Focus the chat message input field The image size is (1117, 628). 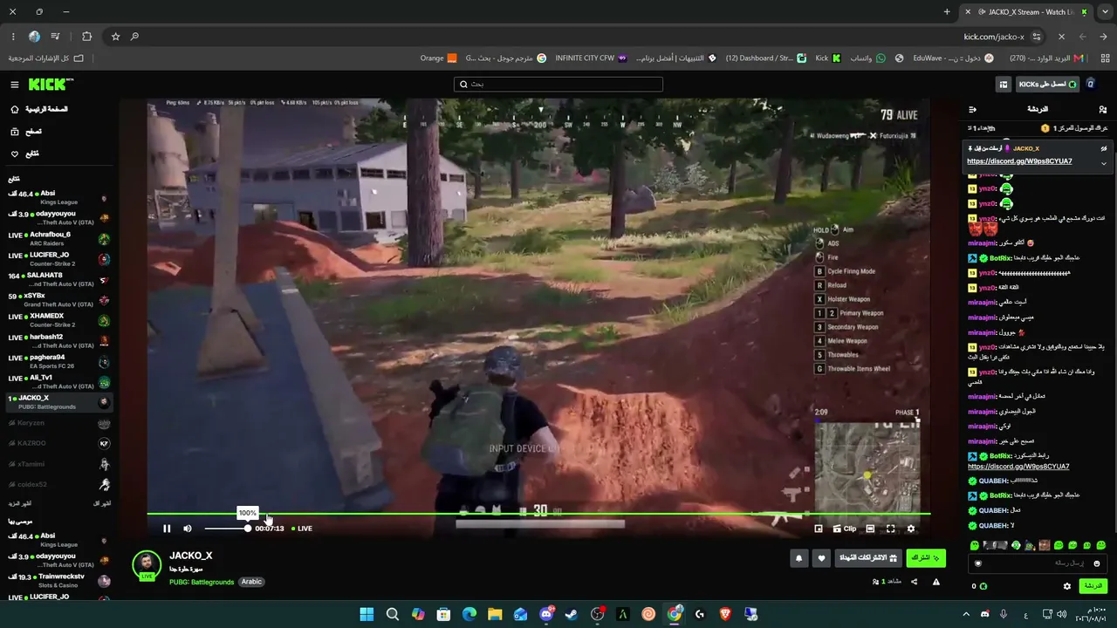coord(1036,563)
